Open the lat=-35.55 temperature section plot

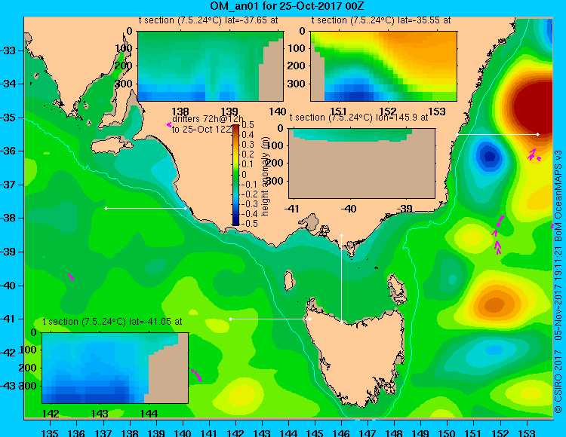383,66
